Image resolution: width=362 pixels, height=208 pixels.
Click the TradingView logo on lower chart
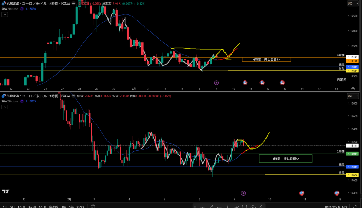[5, 191]
